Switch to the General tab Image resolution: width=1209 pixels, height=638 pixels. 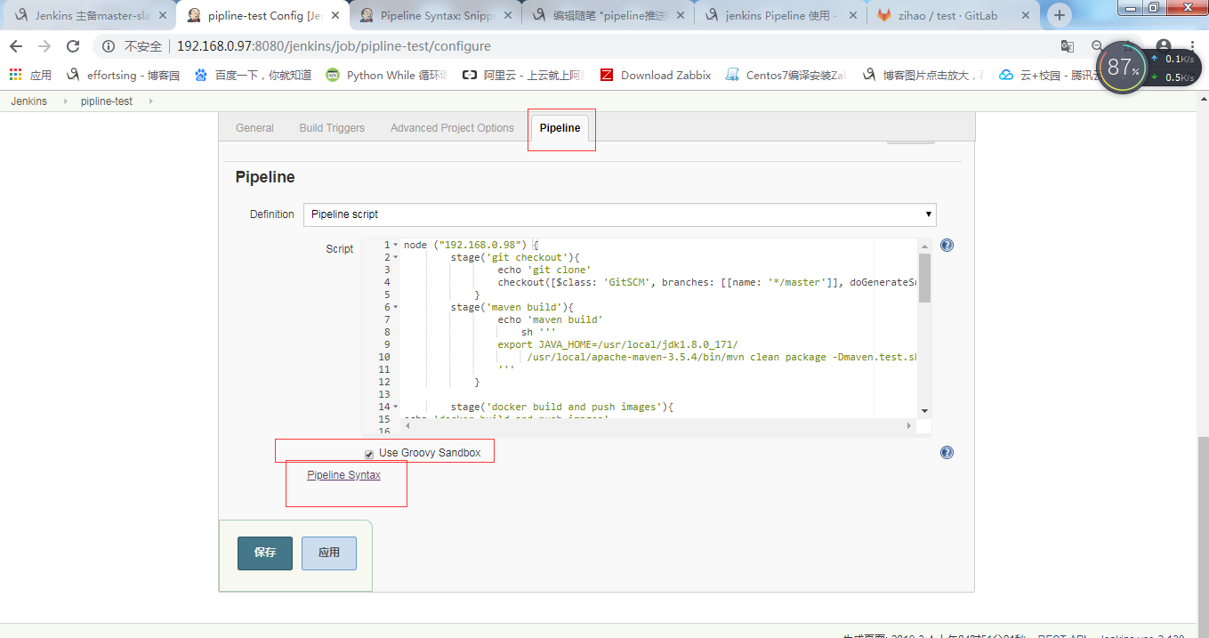(x=254, y=128)
